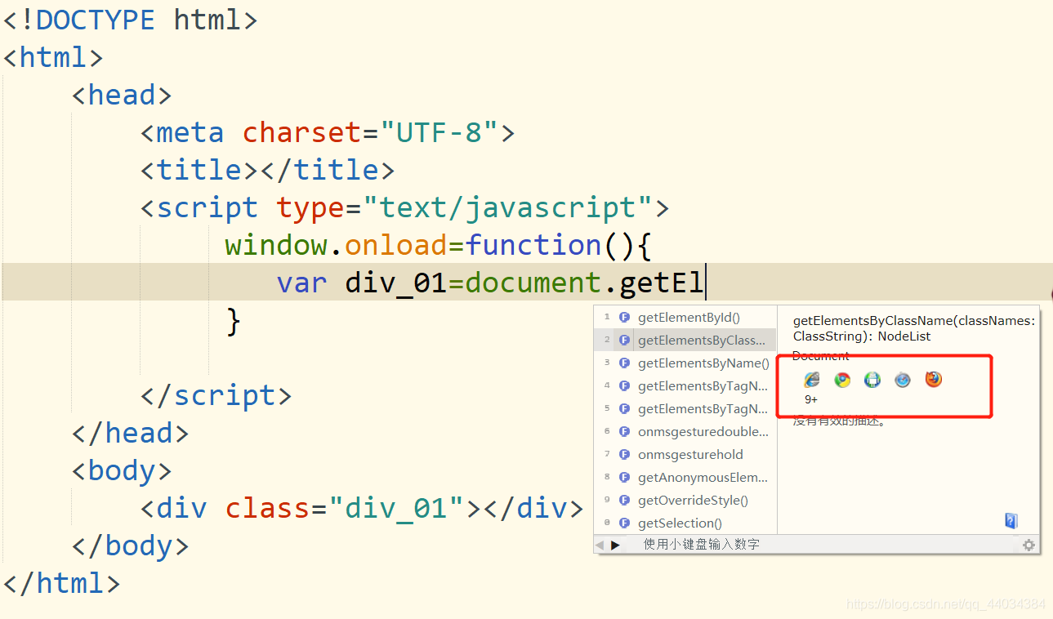The width and height of the screenshot is (1053, 619).
Task: Click the function badge beside getSelection()
Action: [x=624, y=523]
